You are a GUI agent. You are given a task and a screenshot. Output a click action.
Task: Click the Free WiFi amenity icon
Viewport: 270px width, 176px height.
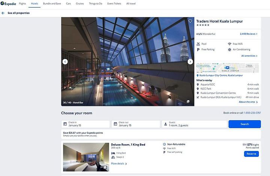click(229, 44)
